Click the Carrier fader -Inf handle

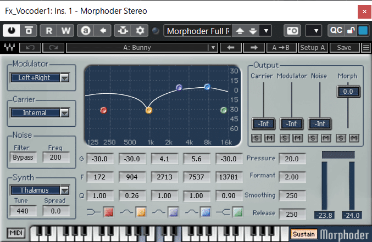[263, 123]
